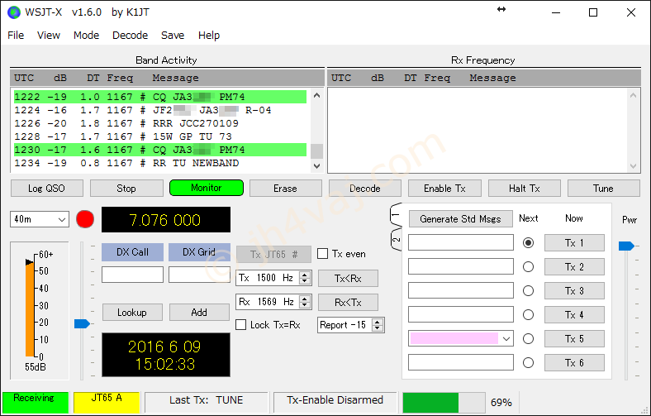Click the Stop button
The width and height of the screenshot is (651, 416).
[126, 189]
